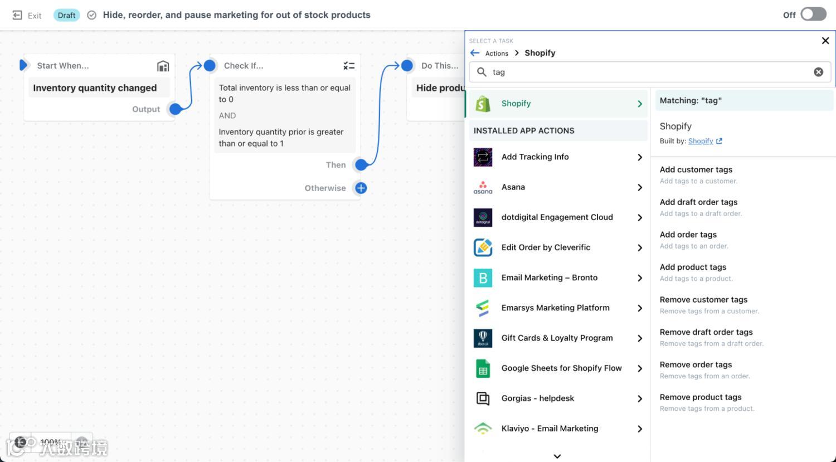
Task: Expand Gorgias - helpdesk chevron
Action: click(640, 398)
